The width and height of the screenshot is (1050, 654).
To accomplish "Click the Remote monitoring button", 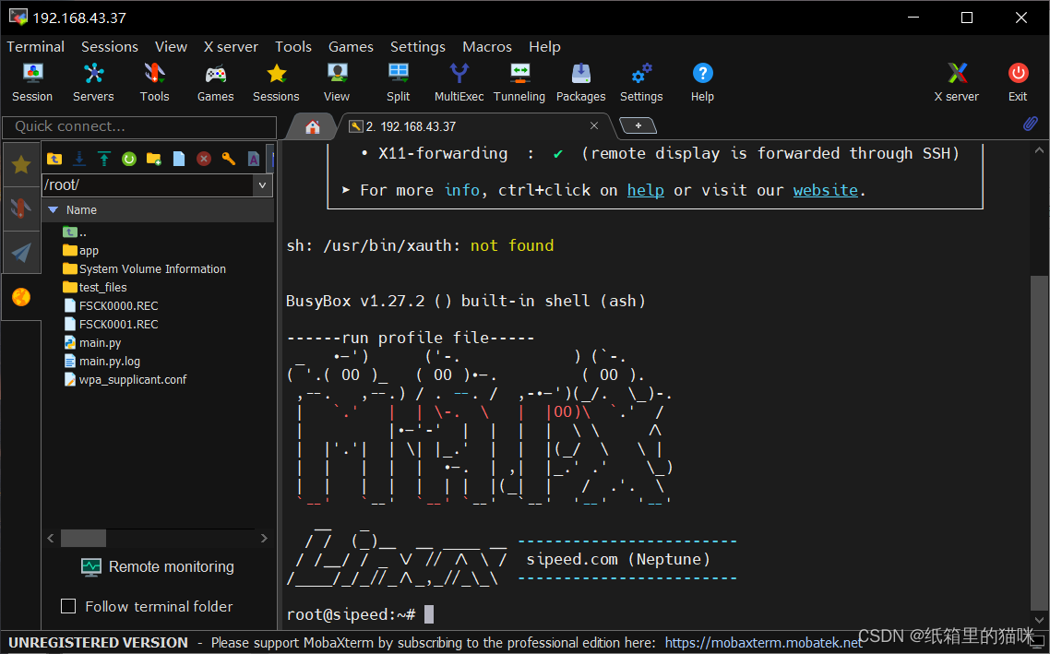I will coord(158,567).
